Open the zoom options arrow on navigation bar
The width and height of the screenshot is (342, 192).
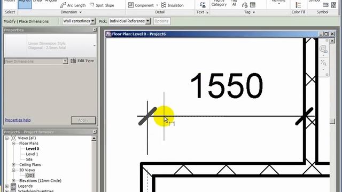[x=323, y=70]
